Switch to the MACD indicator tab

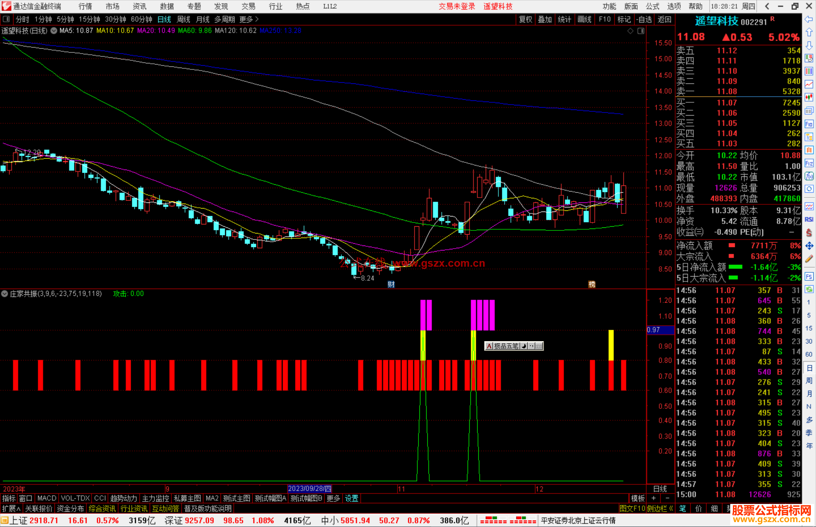47,498
